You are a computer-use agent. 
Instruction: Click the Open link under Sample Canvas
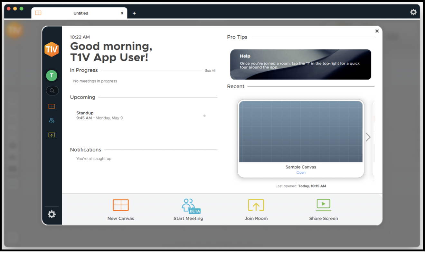coord(301,173)
